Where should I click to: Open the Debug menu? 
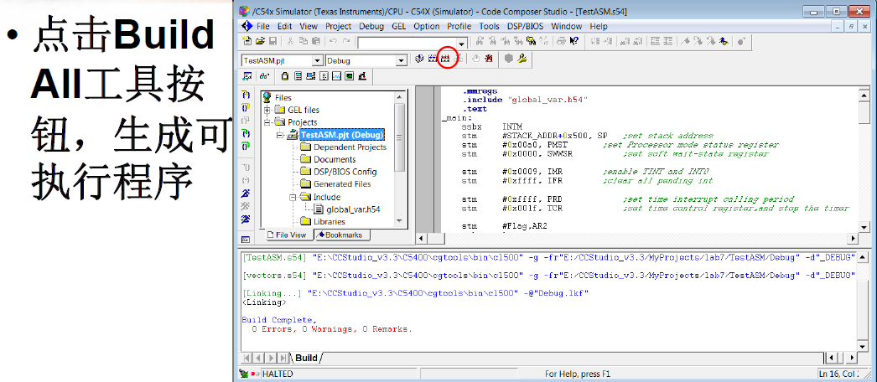(x=371, y=26)
